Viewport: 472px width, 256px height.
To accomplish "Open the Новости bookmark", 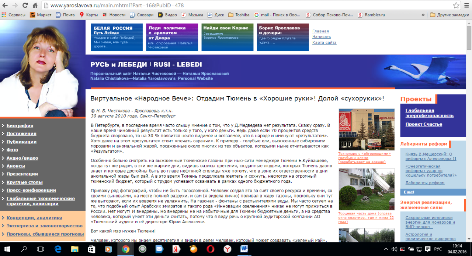I will (x=114, y=15).
